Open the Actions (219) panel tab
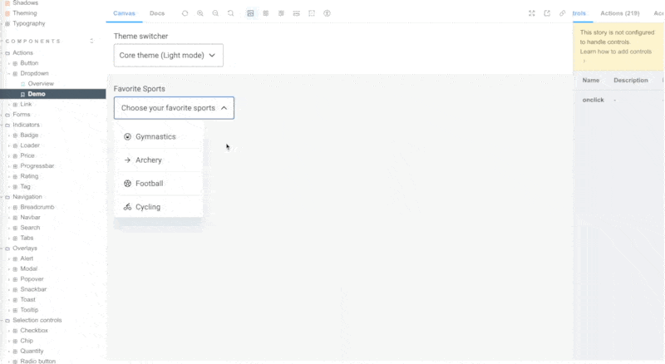 point(619,13)
